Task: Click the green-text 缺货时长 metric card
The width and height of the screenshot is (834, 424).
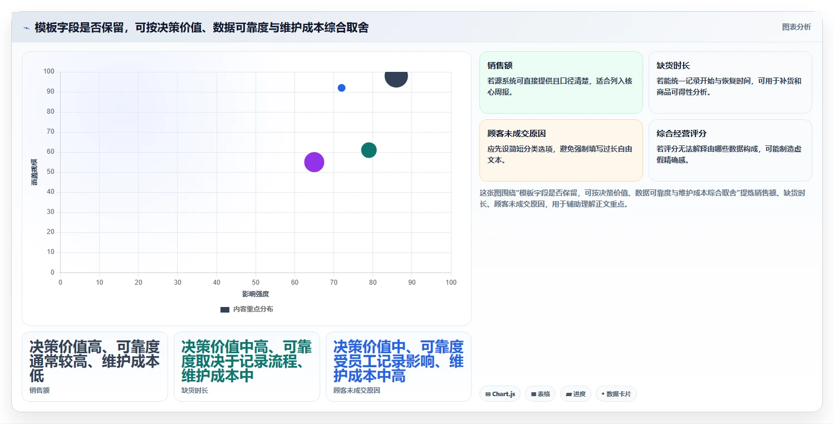Action: click(x=247, y=367)
